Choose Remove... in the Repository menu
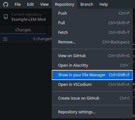 (92, 42)
